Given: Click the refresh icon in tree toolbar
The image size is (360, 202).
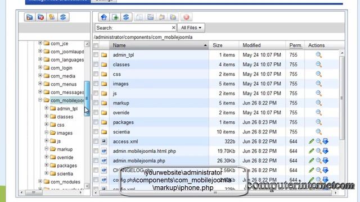Looking at the screenshot, I should coord(63,17).
